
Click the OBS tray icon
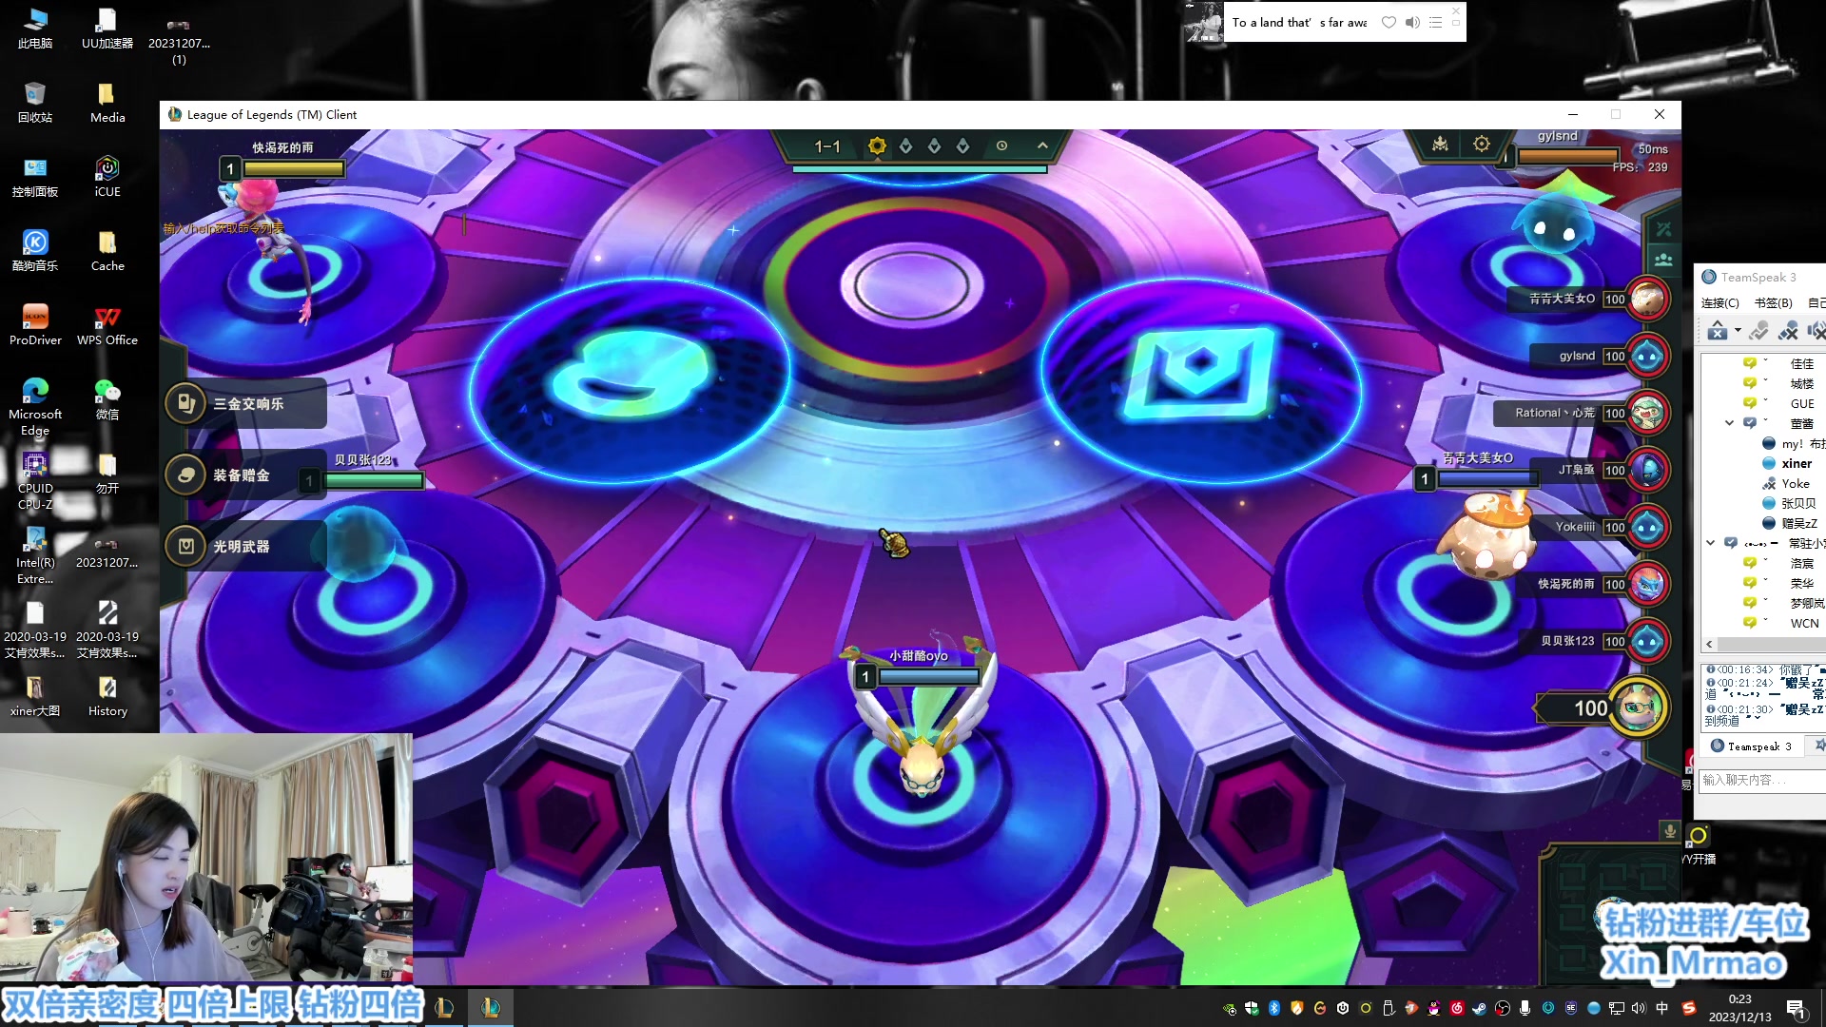(1503, 1008)
